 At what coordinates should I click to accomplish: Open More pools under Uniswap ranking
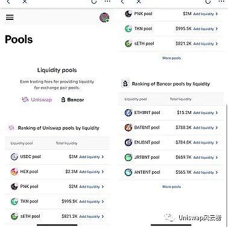coord(171,58)
